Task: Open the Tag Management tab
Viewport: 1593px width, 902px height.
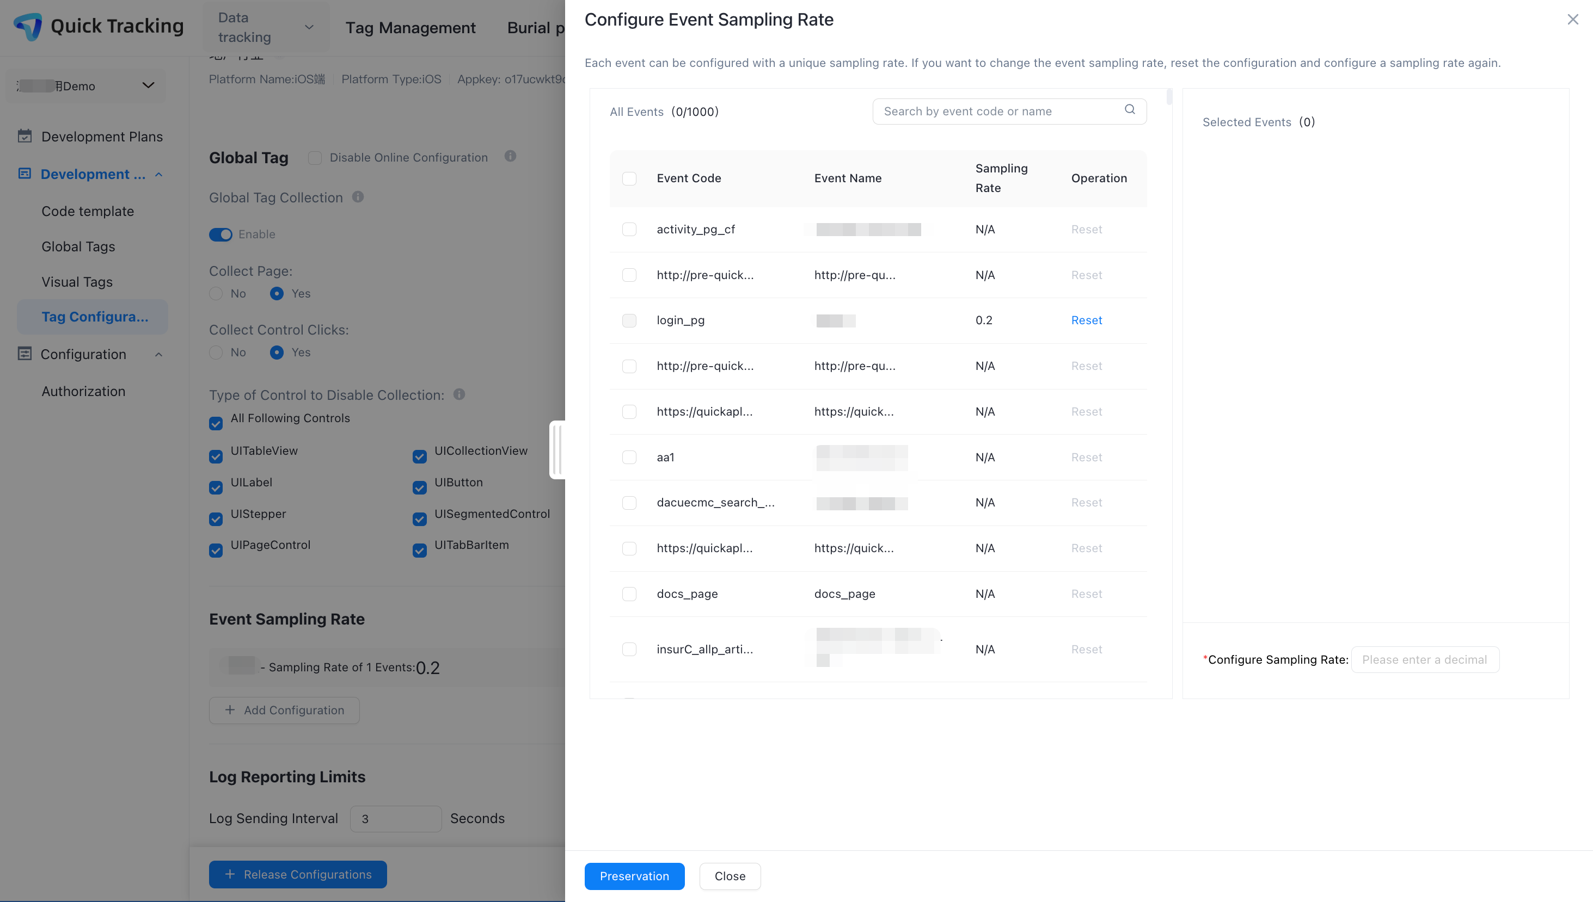Action: [410, 27]
